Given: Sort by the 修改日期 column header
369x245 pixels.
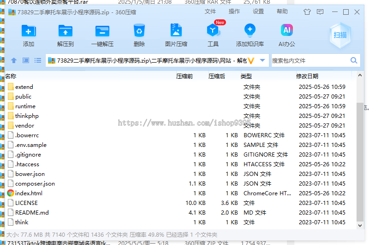Looking at the screenshot, I should coord(307,76).
